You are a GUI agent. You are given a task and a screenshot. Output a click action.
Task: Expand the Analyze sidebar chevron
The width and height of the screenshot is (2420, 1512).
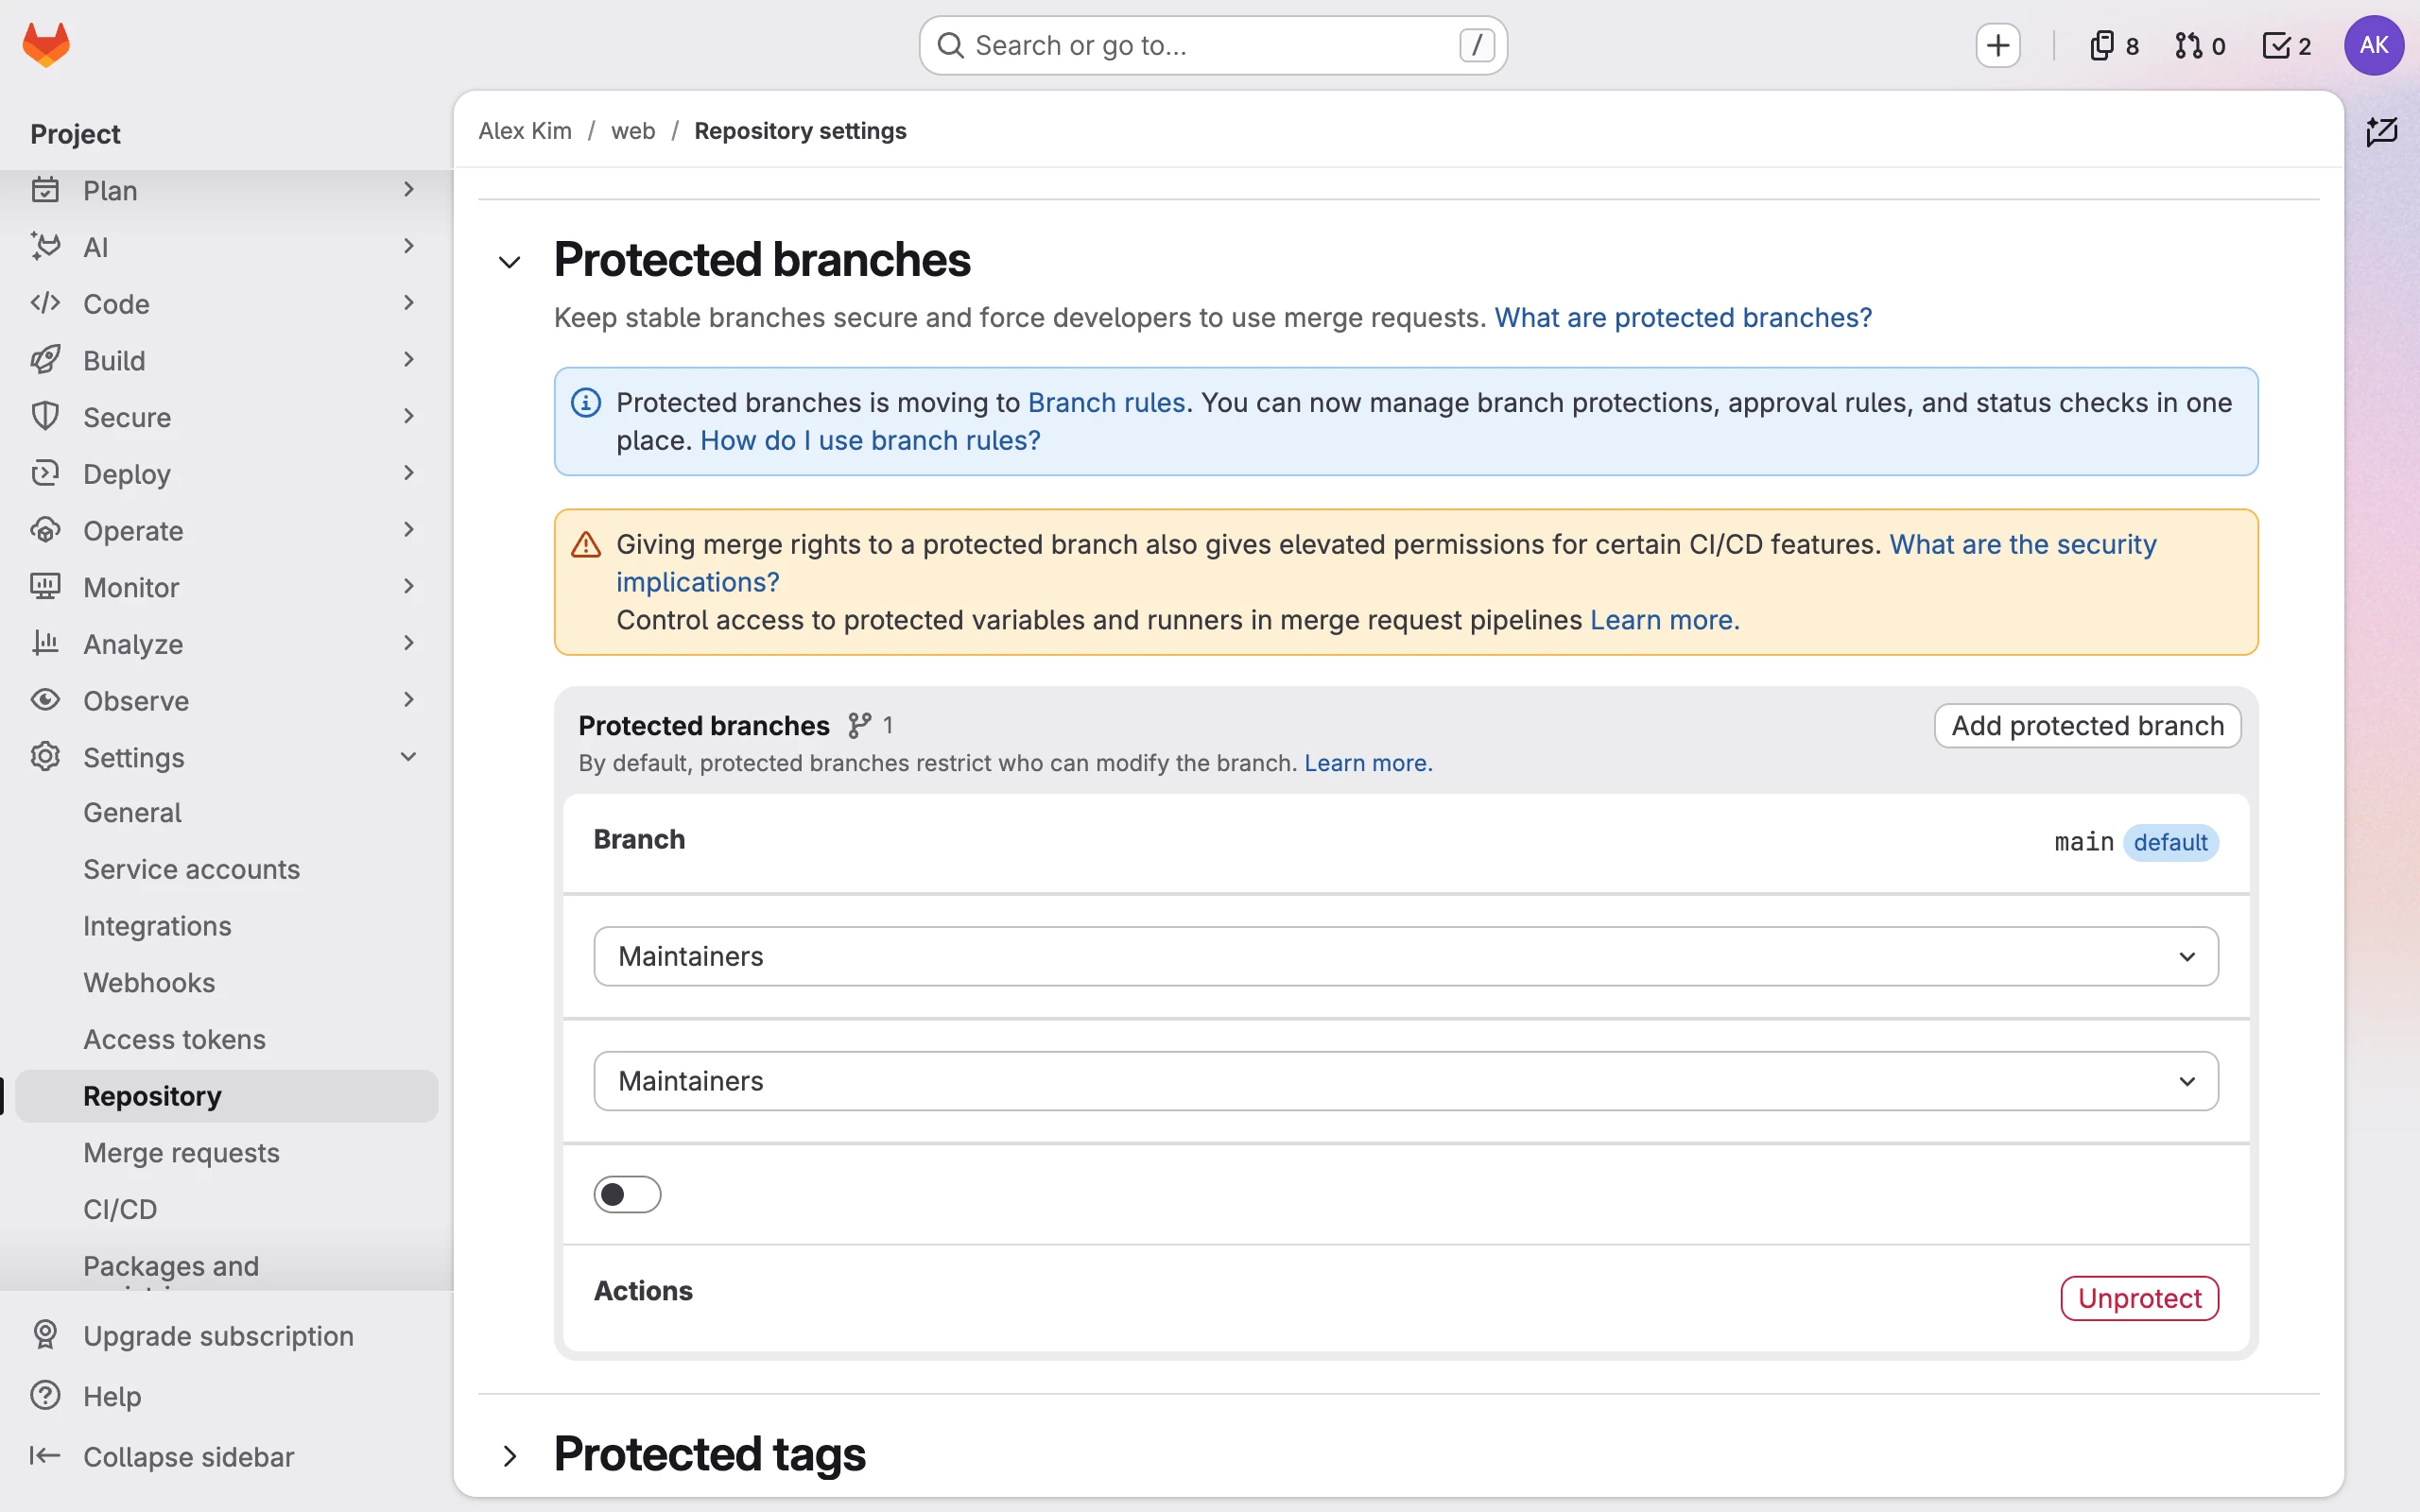(x=408, y=643)
